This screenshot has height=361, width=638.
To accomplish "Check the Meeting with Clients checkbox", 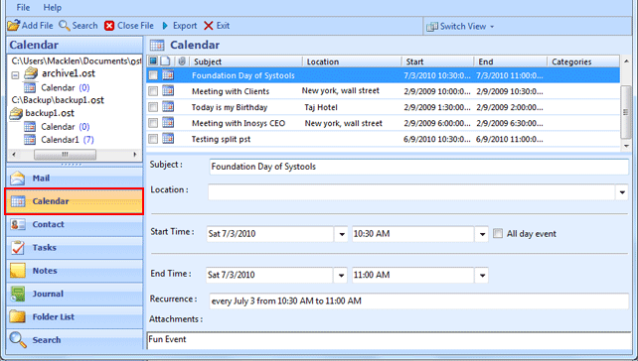I will 153,91.
